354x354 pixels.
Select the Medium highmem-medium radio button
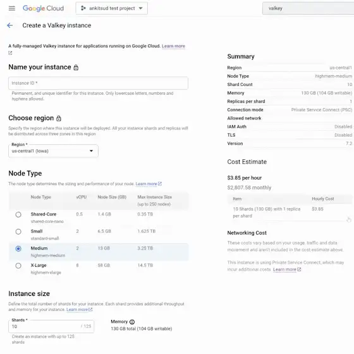[x=18, y=248]
